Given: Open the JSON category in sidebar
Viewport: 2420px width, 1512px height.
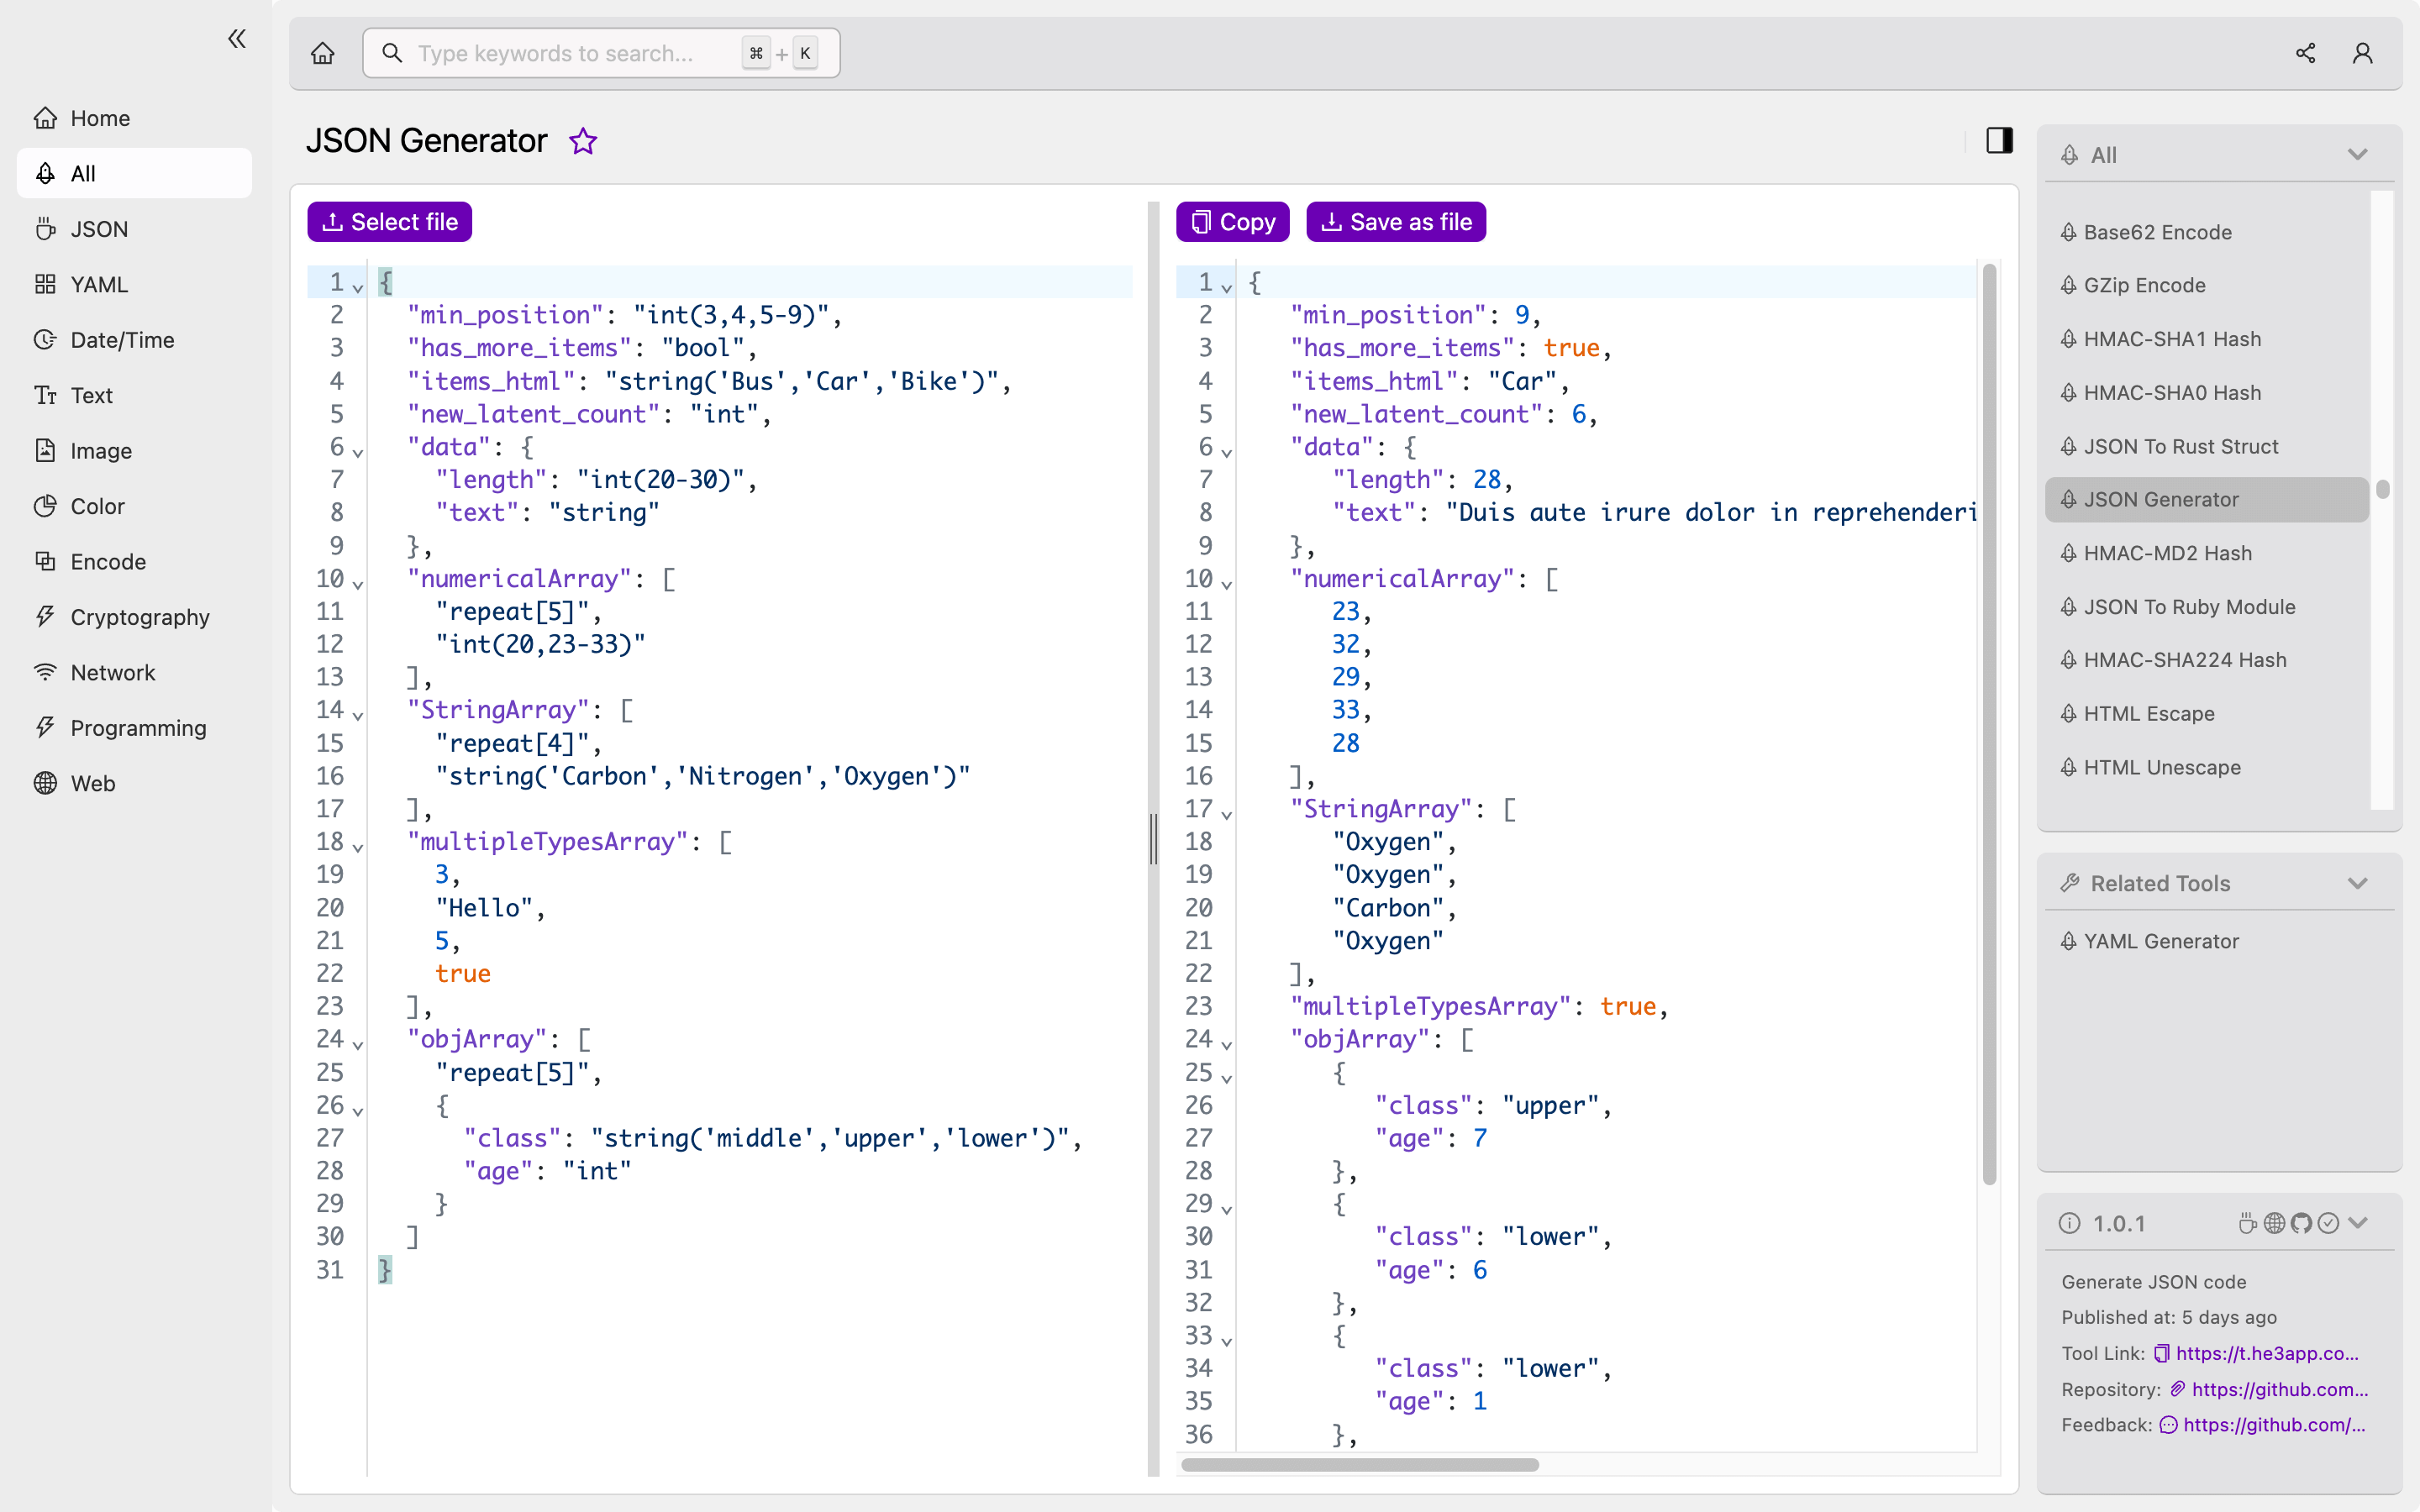Looking at the screenshot, I should [134, 229].
